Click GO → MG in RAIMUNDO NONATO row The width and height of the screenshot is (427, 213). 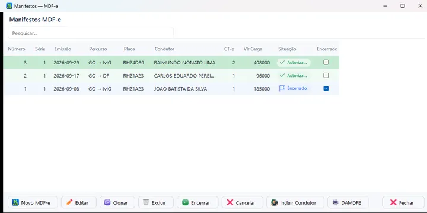pos(100,63)
